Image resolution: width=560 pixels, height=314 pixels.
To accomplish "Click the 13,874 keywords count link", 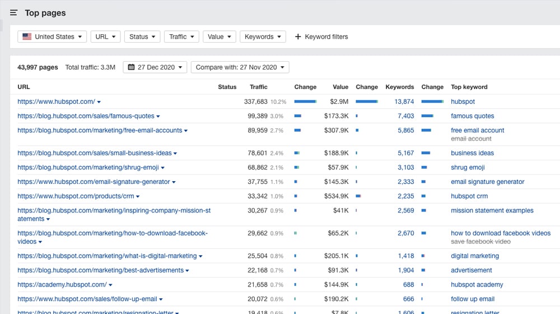I will click(x=404, y=101).
